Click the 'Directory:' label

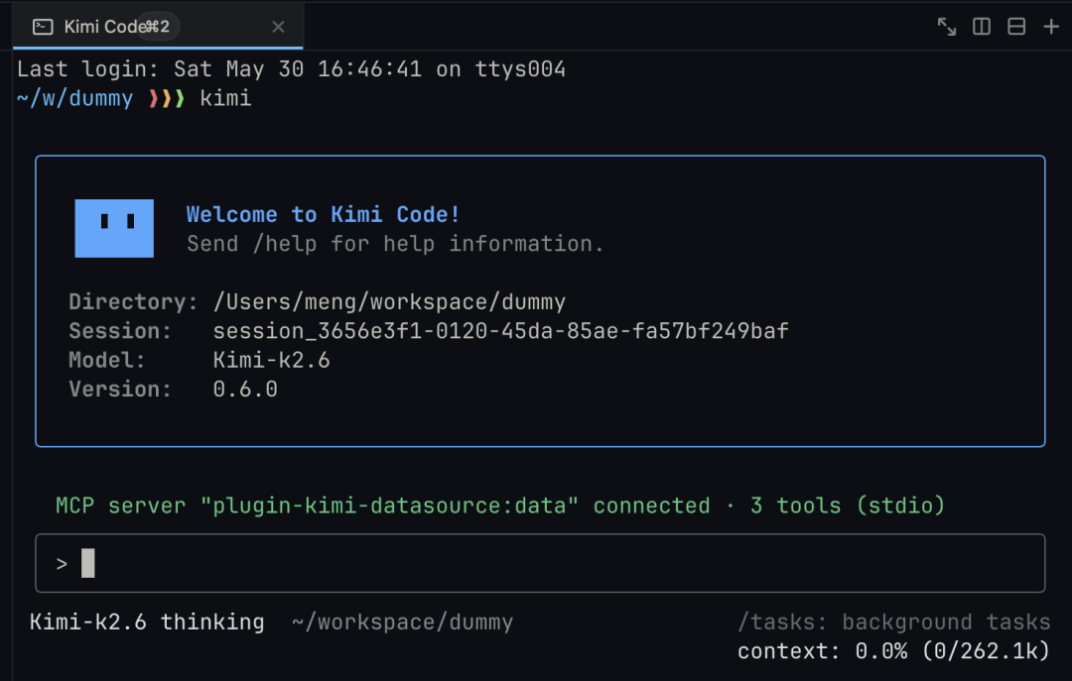[x=133, y=302]
